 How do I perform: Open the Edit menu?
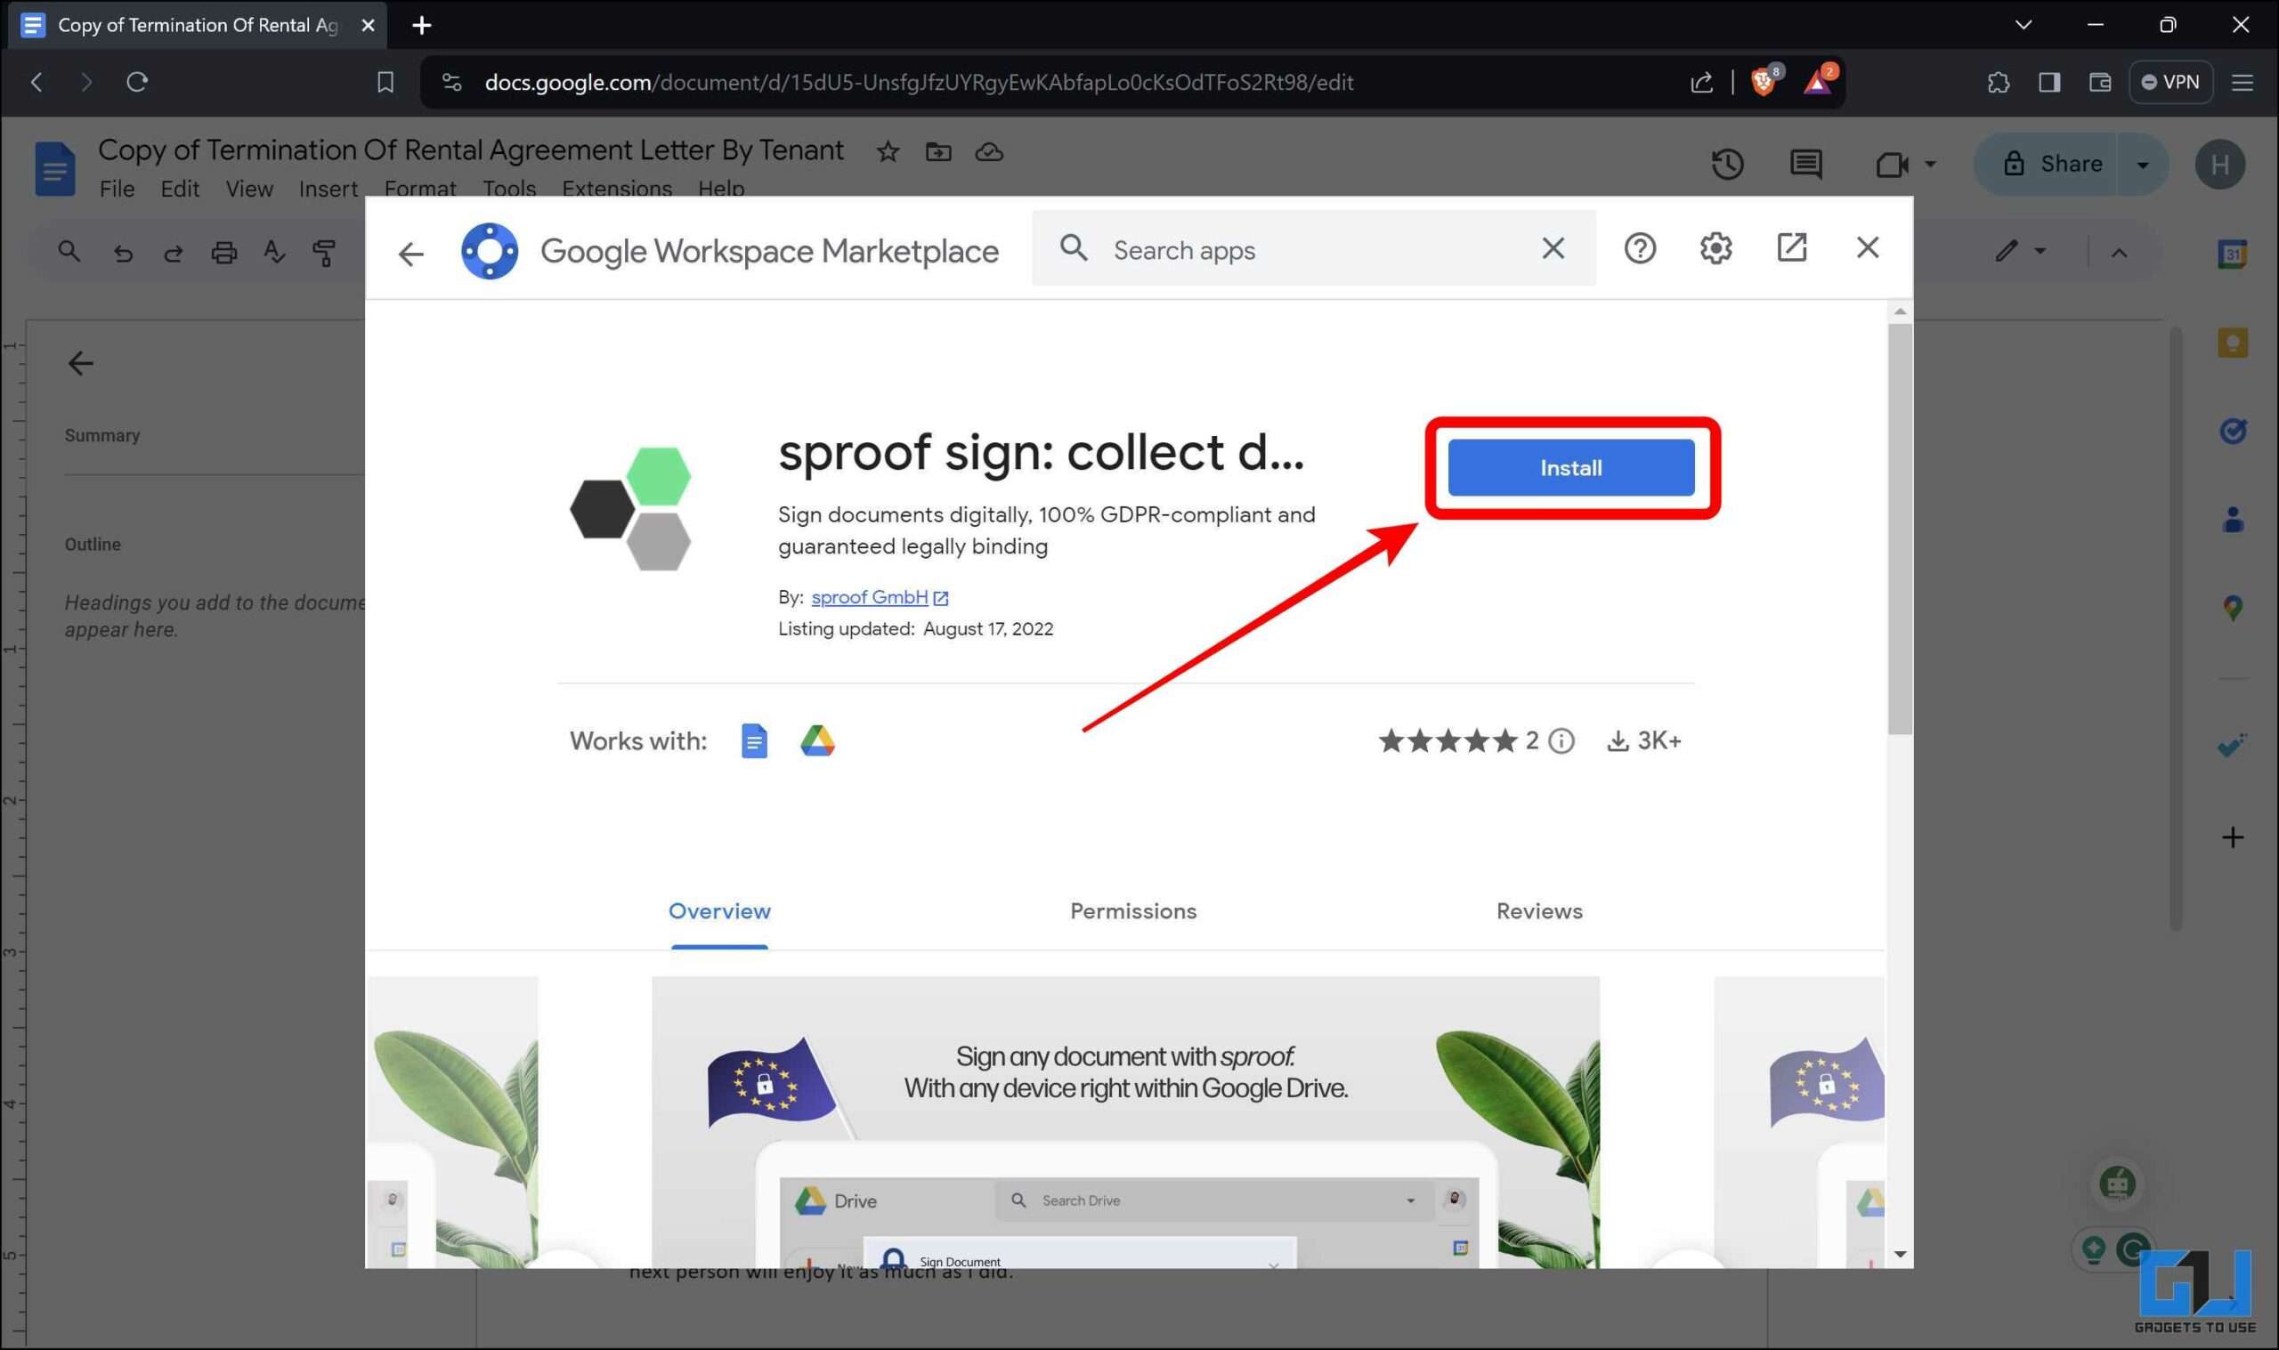click(179, 188)
